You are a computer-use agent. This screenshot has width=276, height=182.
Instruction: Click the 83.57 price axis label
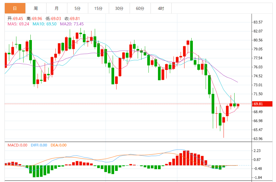point(258,22)
